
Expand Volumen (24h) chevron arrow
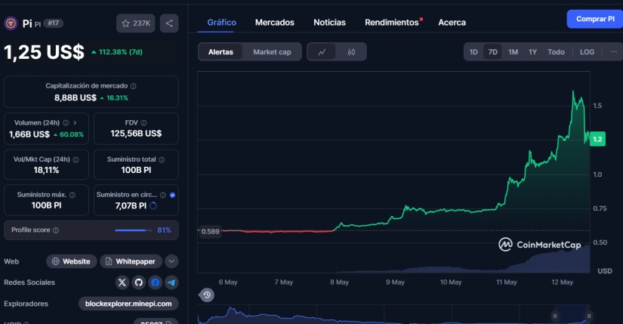pyautogui.click(x=75, y=123)
